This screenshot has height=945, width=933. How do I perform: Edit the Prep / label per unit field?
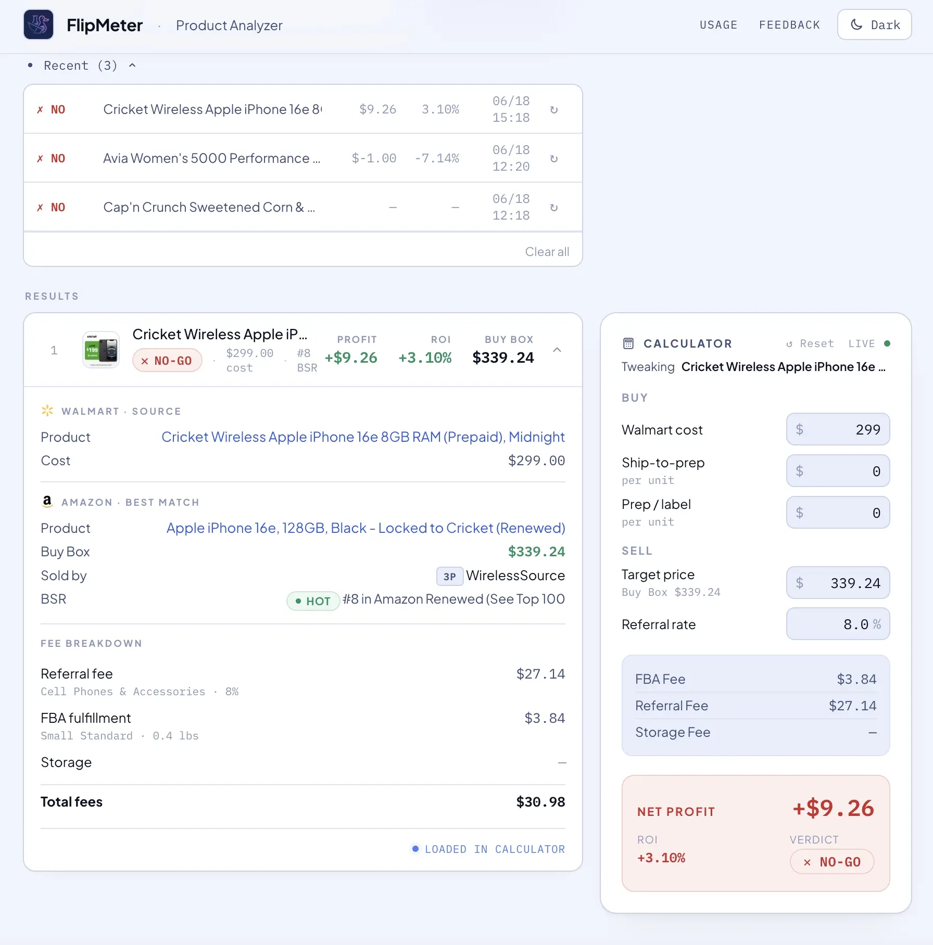838,513
